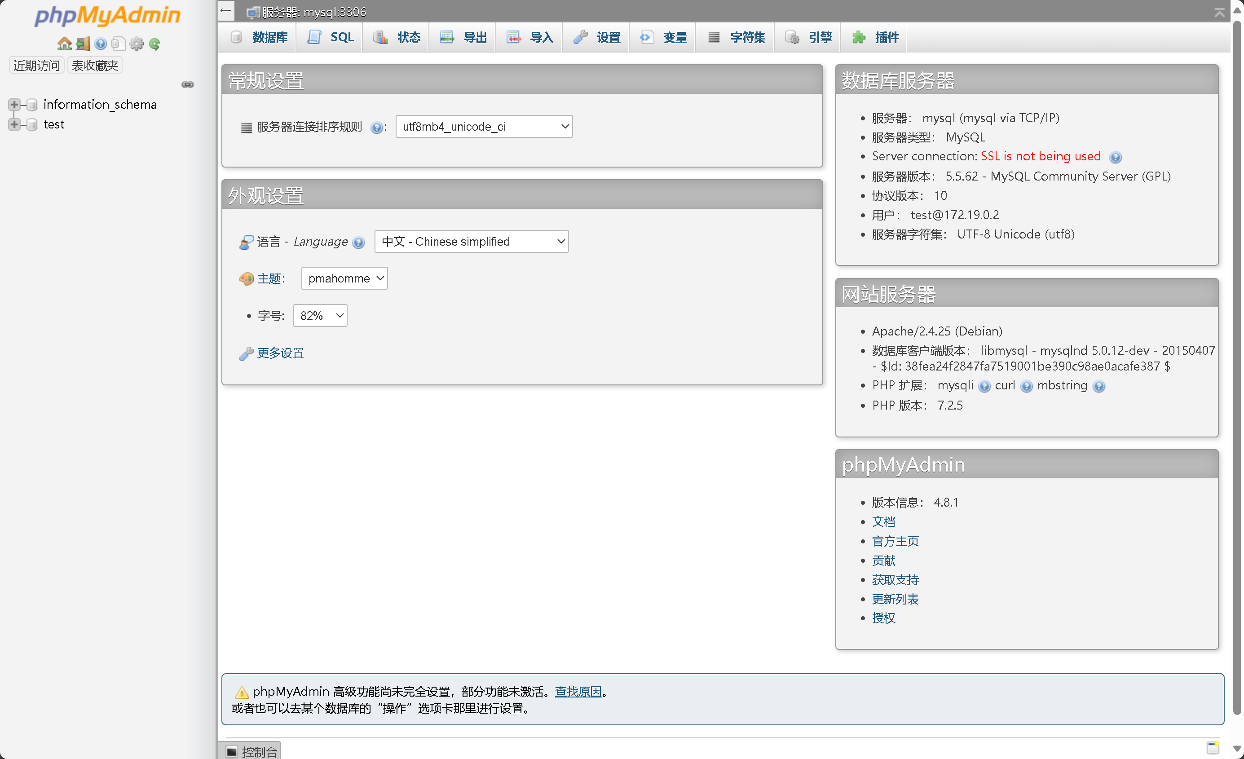Screen dimensions: 1244x759
Task: Open the Language selection dropdown
Action: [x=471, y=241]
